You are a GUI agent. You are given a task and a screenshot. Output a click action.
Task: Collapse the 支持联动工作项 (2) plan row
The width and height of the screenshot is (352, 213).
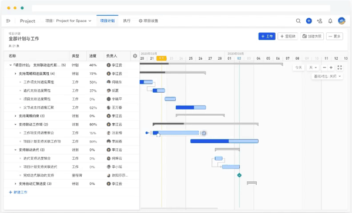pyautogui.click(x=15, y=124)
